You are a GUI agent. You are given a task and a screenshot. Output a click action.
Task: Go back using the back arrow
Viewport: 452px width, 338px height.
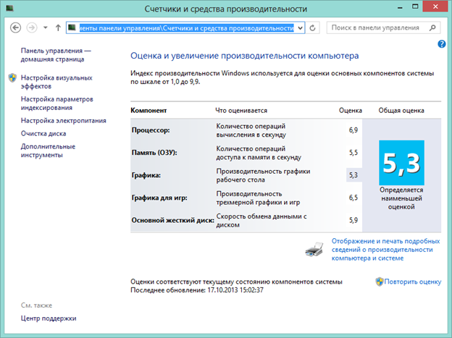click(15, 28)
